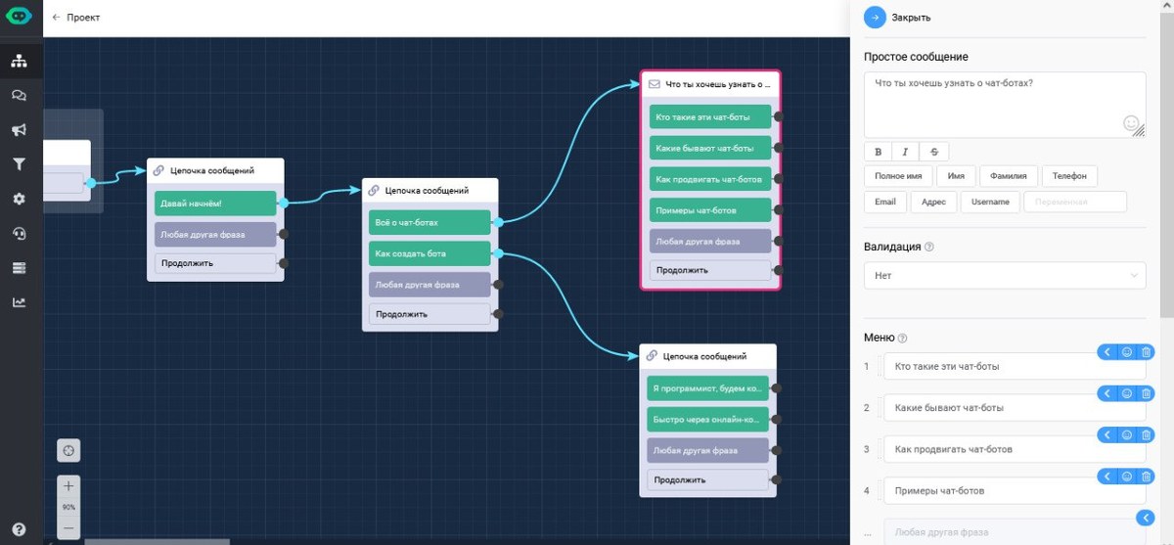This screenshot has height=545, width=1174.
Task: Open the chats icon in left sidebar
Action: (x=19, y=95)
